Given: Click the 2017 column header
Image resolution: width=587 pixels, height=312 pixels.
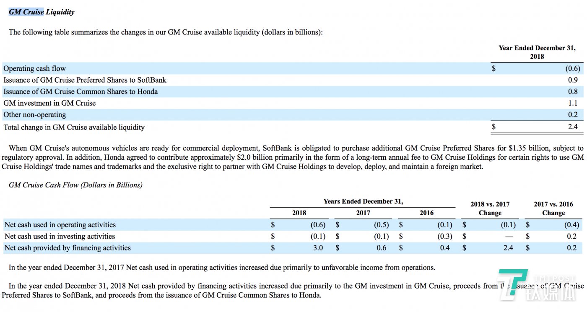Looking at the screenshot, I should 363,213.
